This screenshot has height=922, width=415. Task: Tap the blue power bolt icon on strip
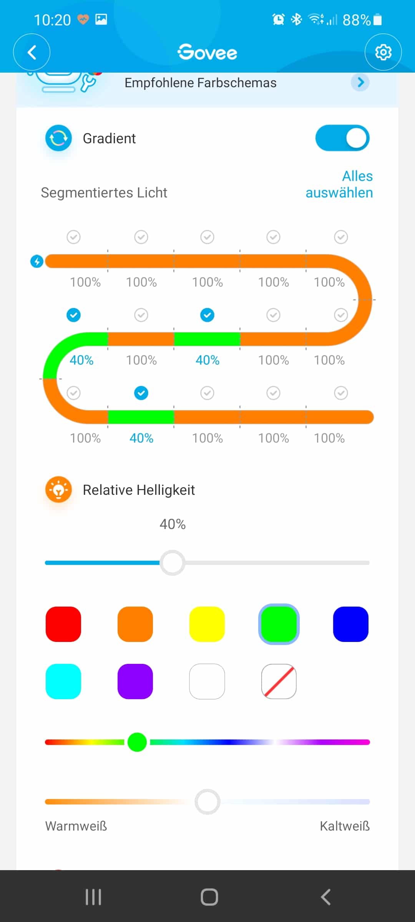click(x=37, y=262)
